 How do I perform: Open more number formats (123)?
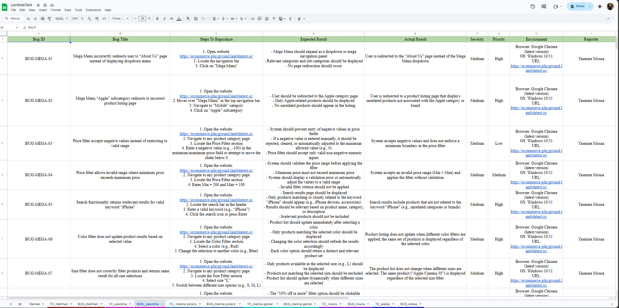(104, 18)
